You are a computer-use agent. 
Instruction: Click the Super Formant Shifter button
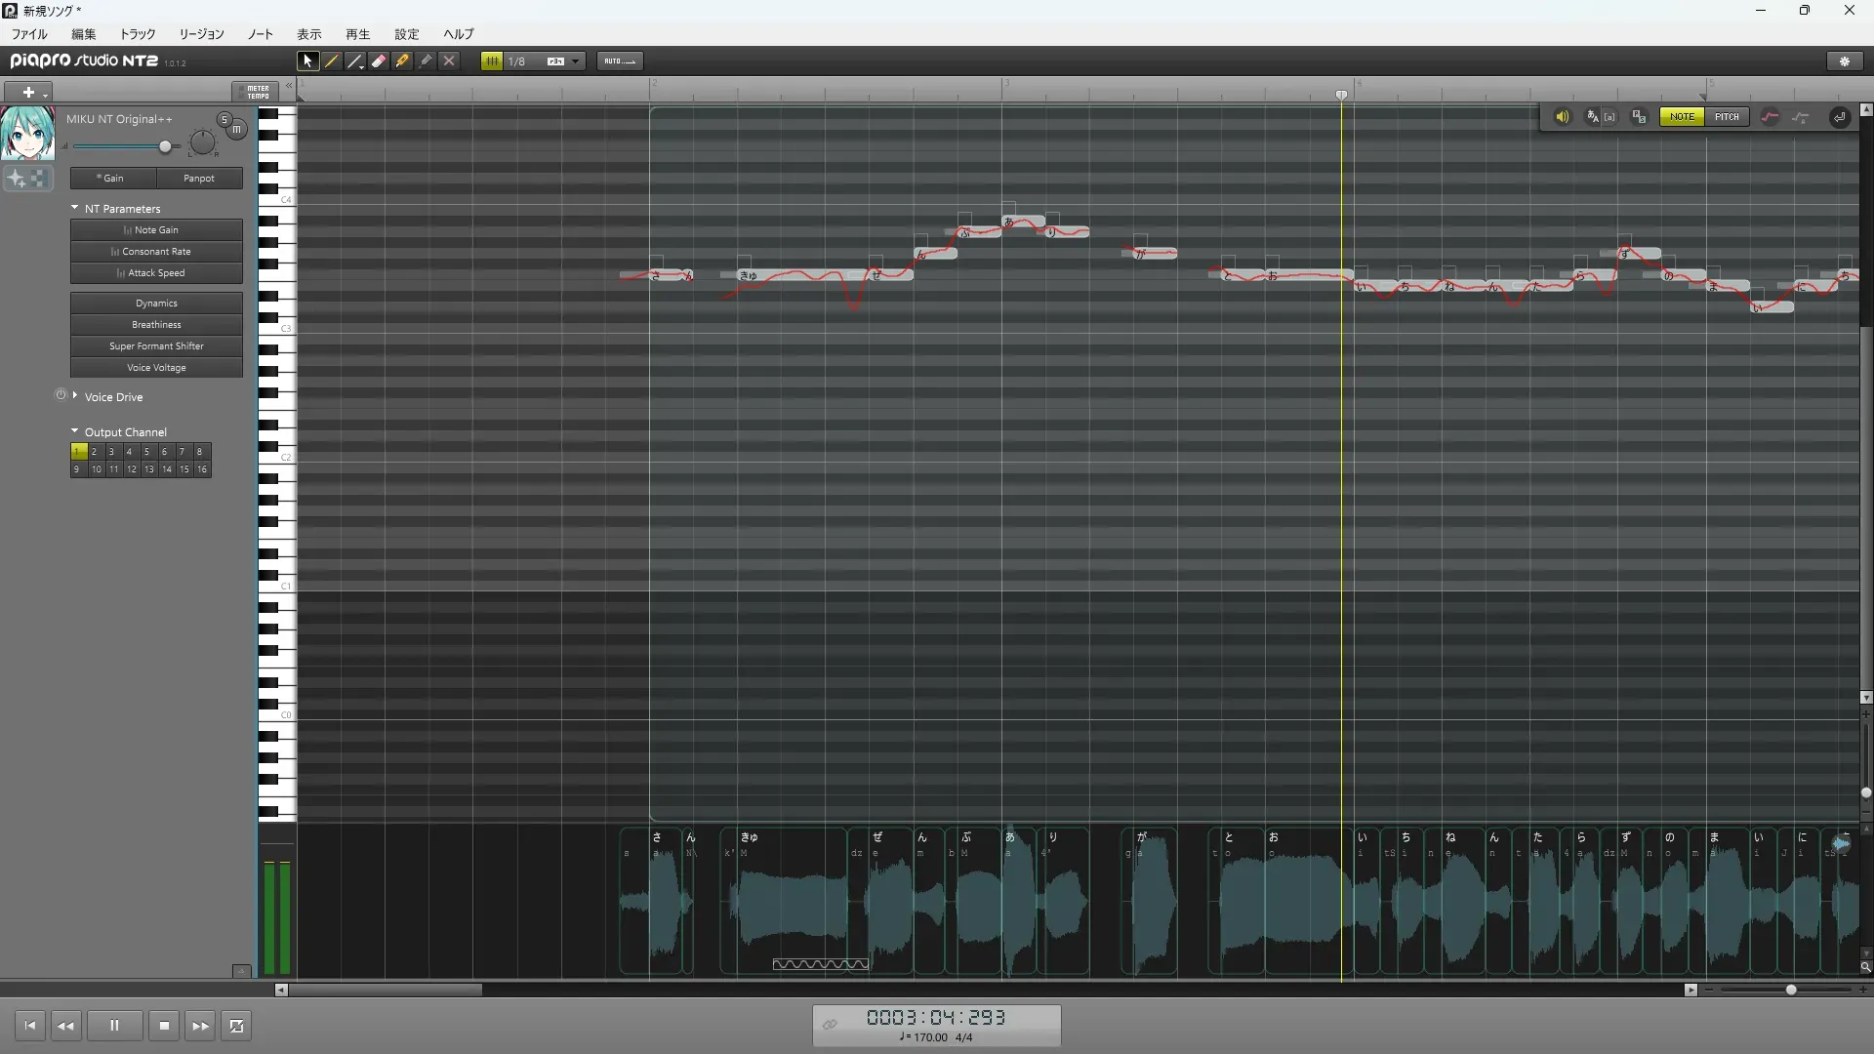(156, 346)
